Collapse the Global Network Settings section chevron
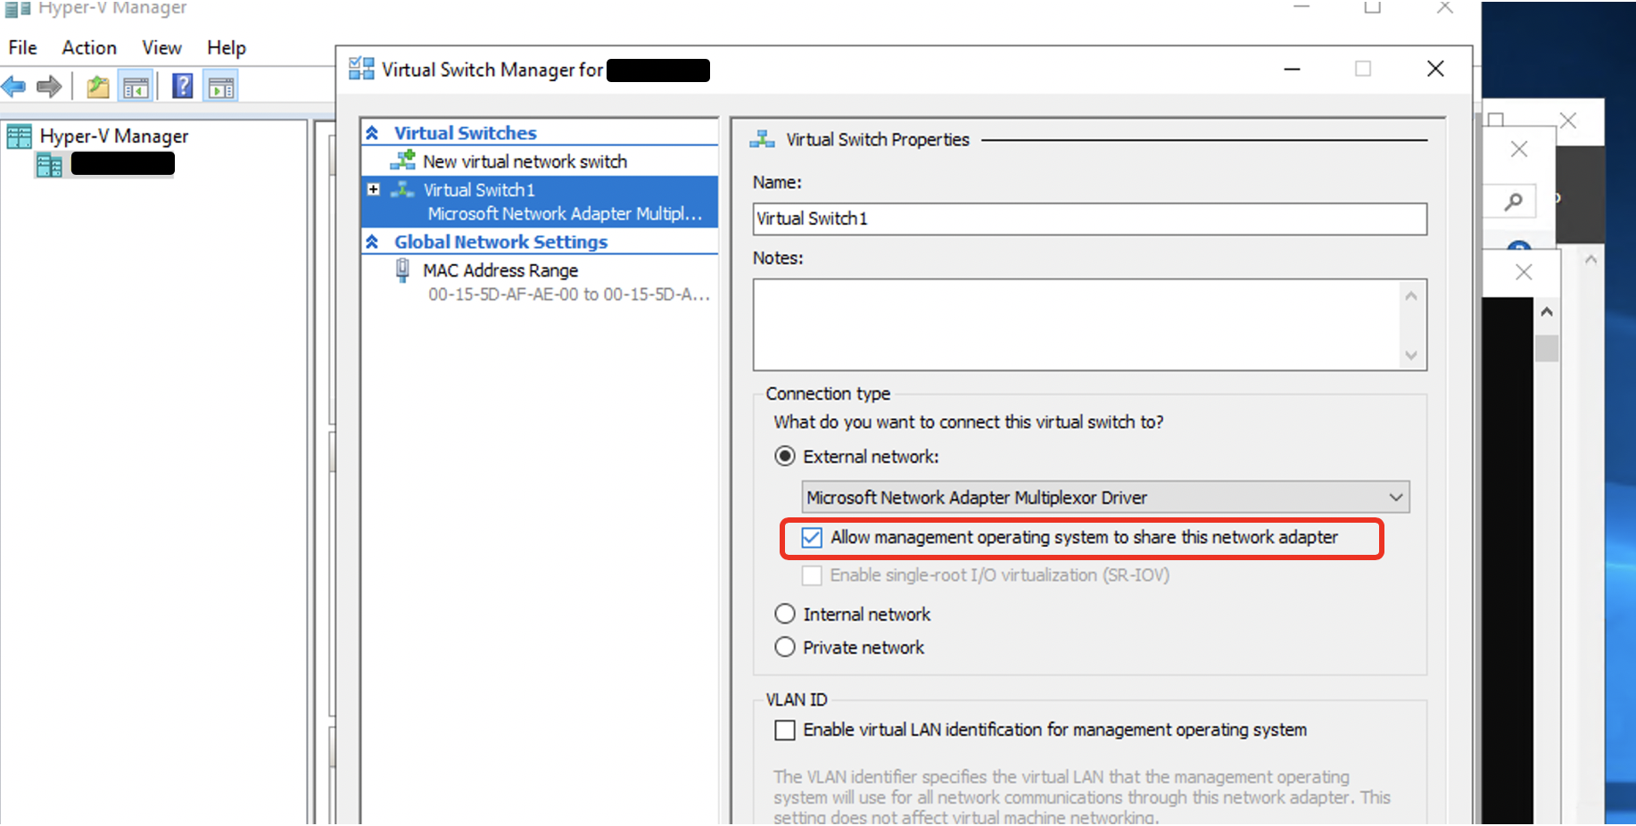 tap(373, 242)
